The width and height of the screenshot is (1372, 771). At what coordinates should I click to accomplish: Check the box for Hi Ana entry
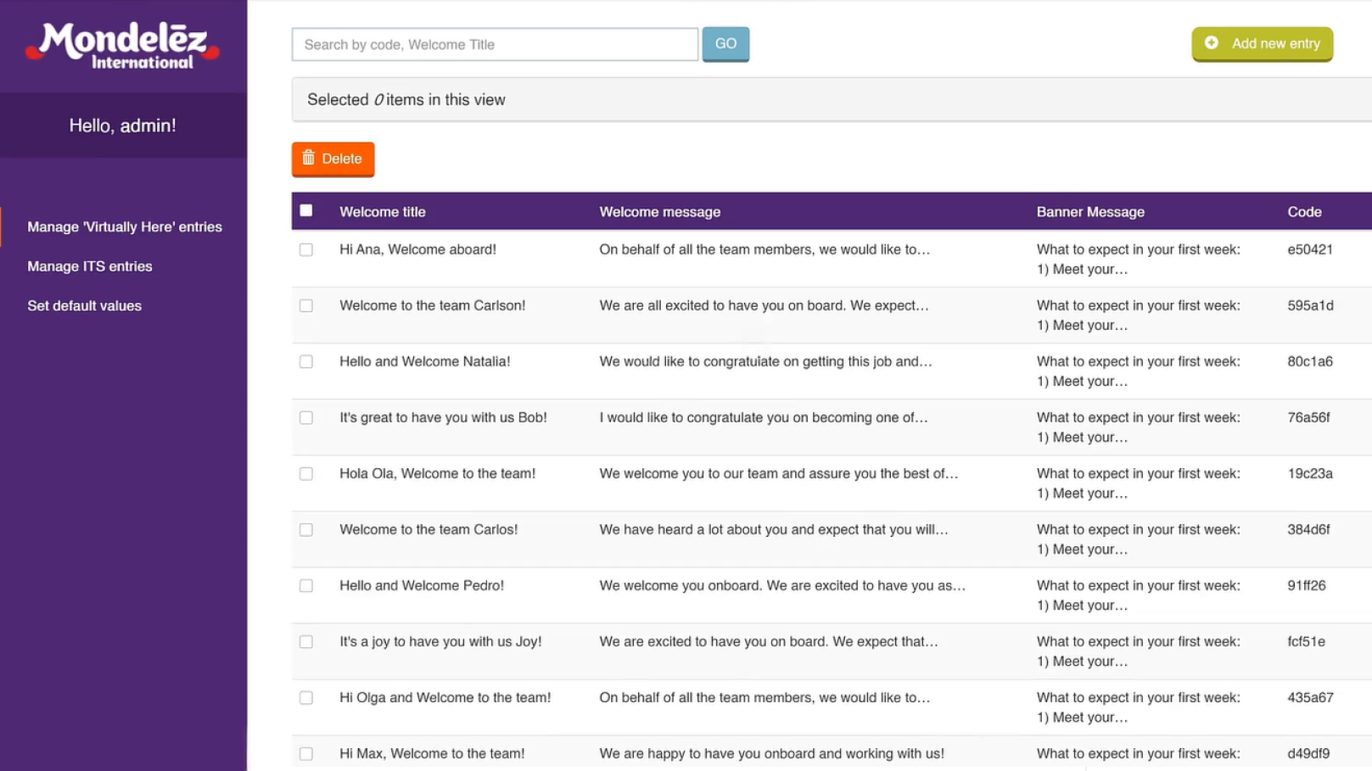point(306,250)
